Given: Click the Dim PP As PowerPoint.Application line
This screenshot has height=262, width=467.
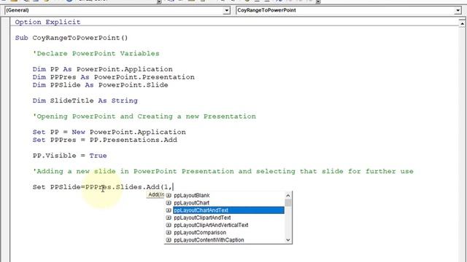Looking at the screenshot, I should coord(102,69).
